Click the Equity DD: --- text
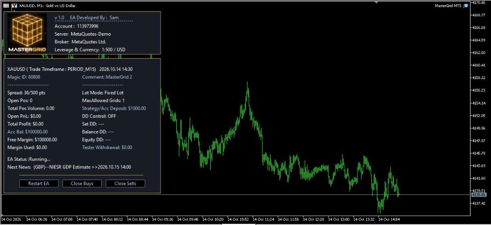The width and height of the screenshot is (491, 225). point(97,139)
